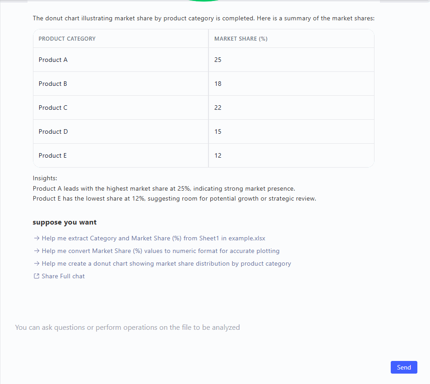
Task: Click the market share value 12
Action: tap(218, 155)
